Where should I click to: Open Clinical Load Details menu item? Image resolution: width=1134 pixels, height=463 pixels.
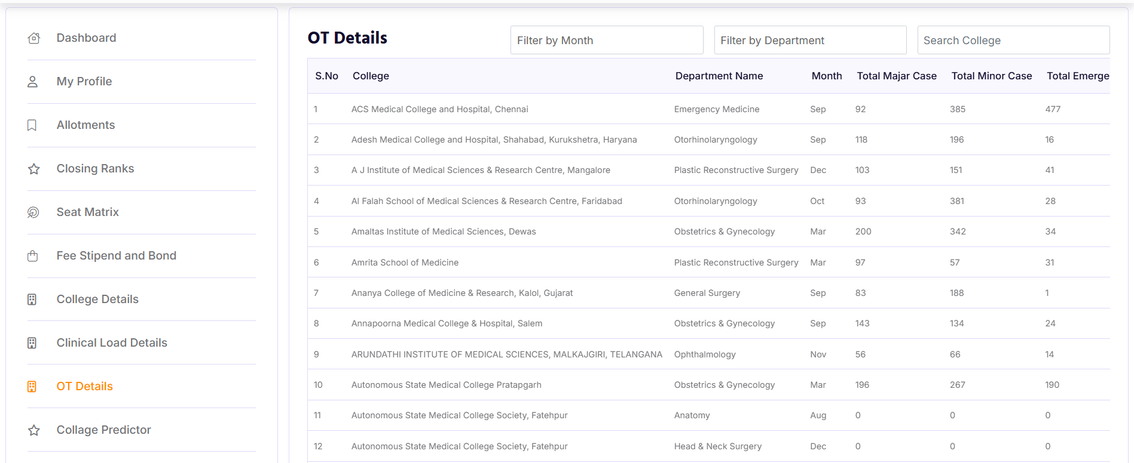pyautogui.click(x=112, y=343)
